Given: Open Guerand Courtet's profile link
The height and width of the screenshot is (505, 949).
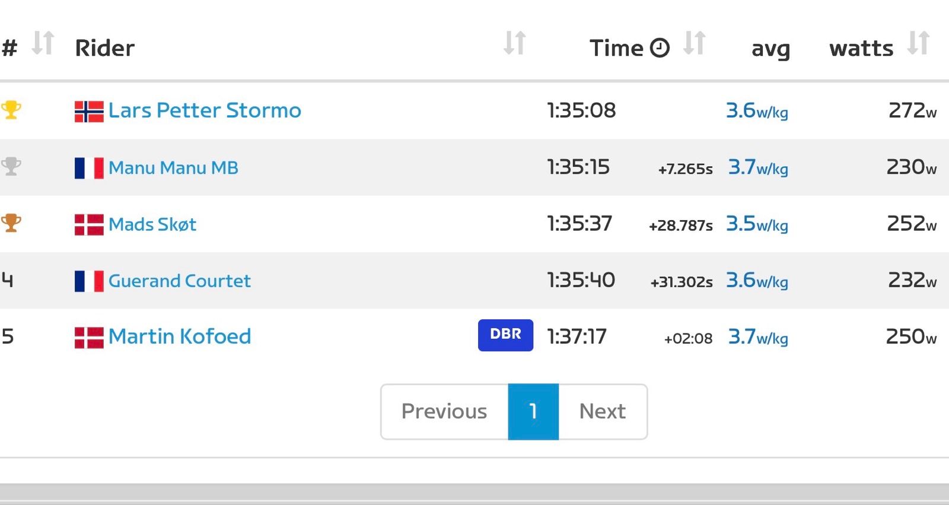Looking at the screenshot, I should [180, 281].
